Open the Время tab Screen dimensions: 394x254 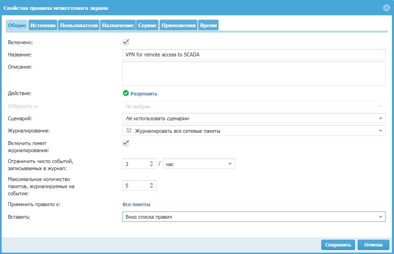tap(208, 25)
